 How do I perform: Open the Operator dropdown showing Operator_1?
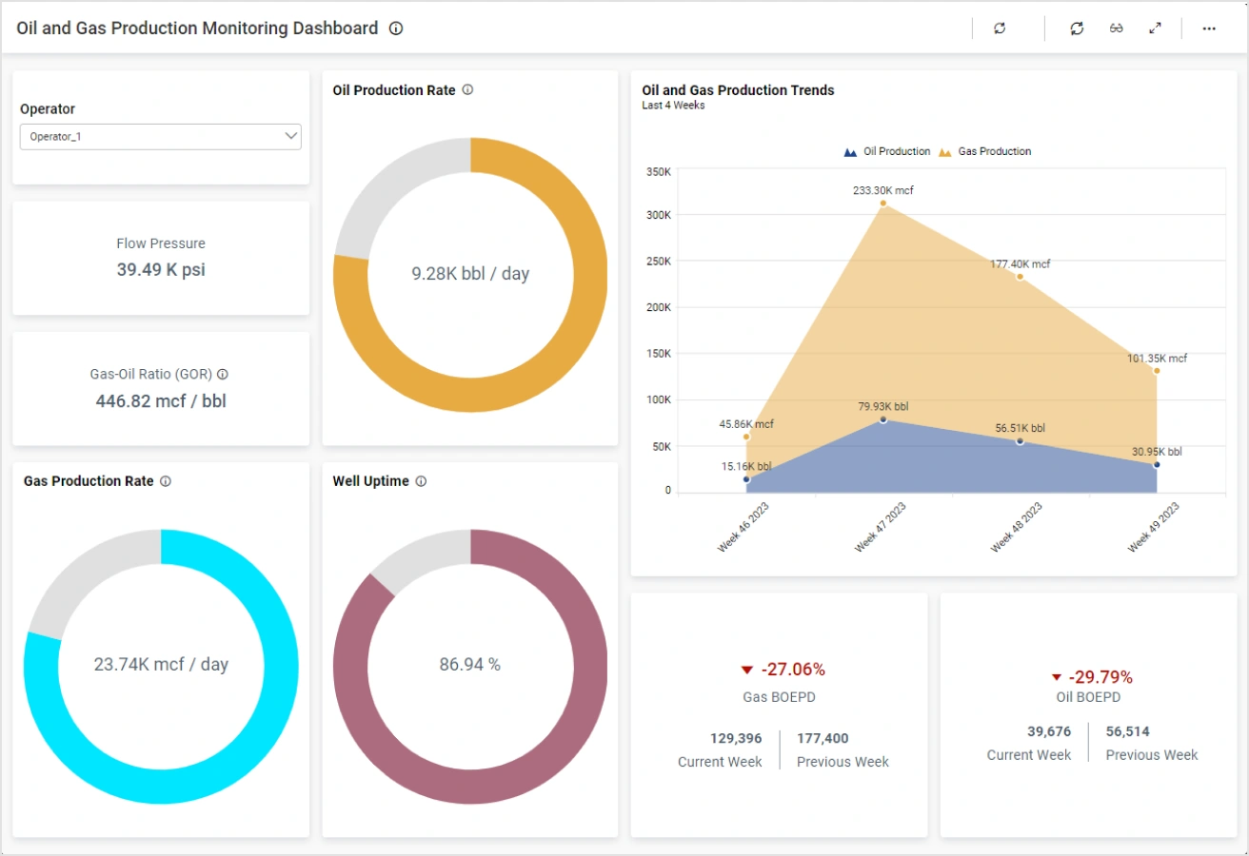152,137
